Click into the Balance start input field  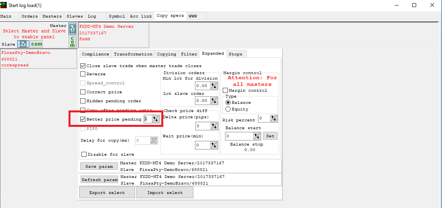click(x=239, y=136)
